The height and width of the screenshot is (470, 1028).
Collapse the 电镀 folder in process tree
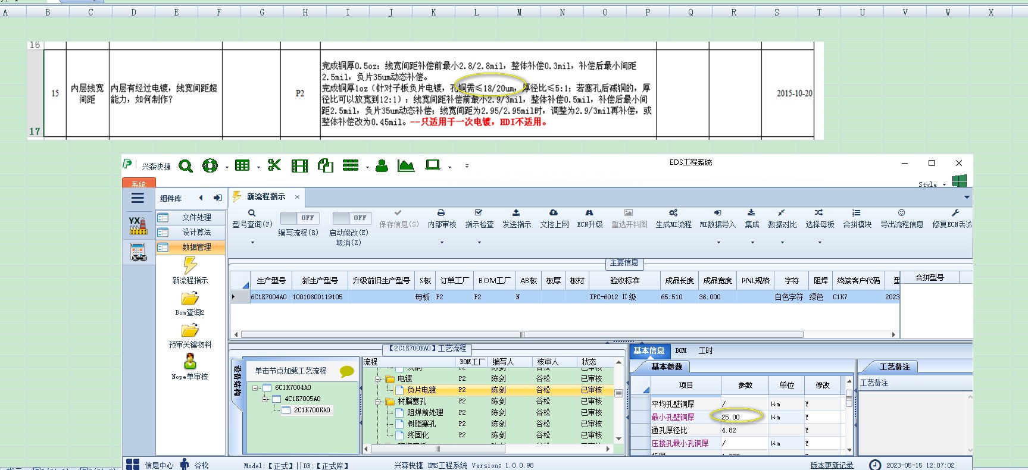(x=377, y=379)
